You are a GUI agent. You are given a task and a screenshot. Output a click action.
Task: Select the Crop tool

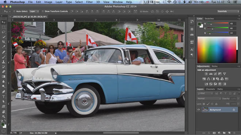[4, 42]
